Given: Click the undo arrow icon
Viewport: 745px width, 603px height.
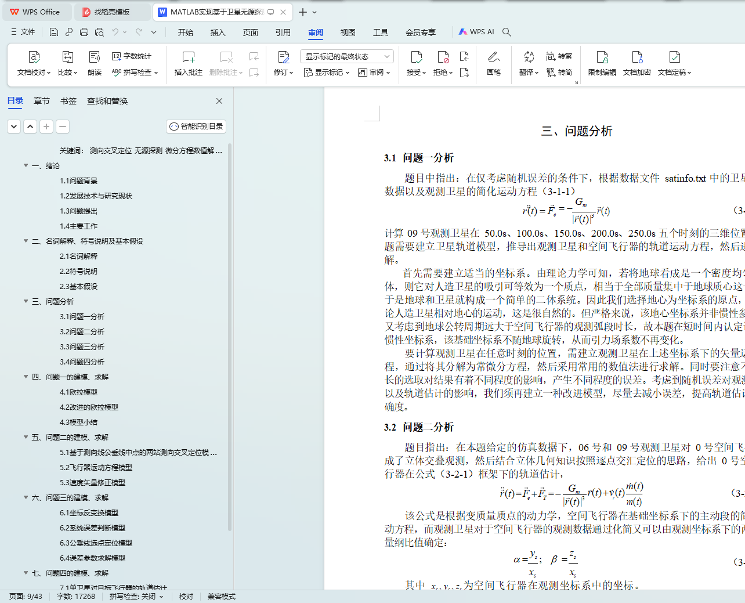Looking at the screenshot, I should [115, 33].
